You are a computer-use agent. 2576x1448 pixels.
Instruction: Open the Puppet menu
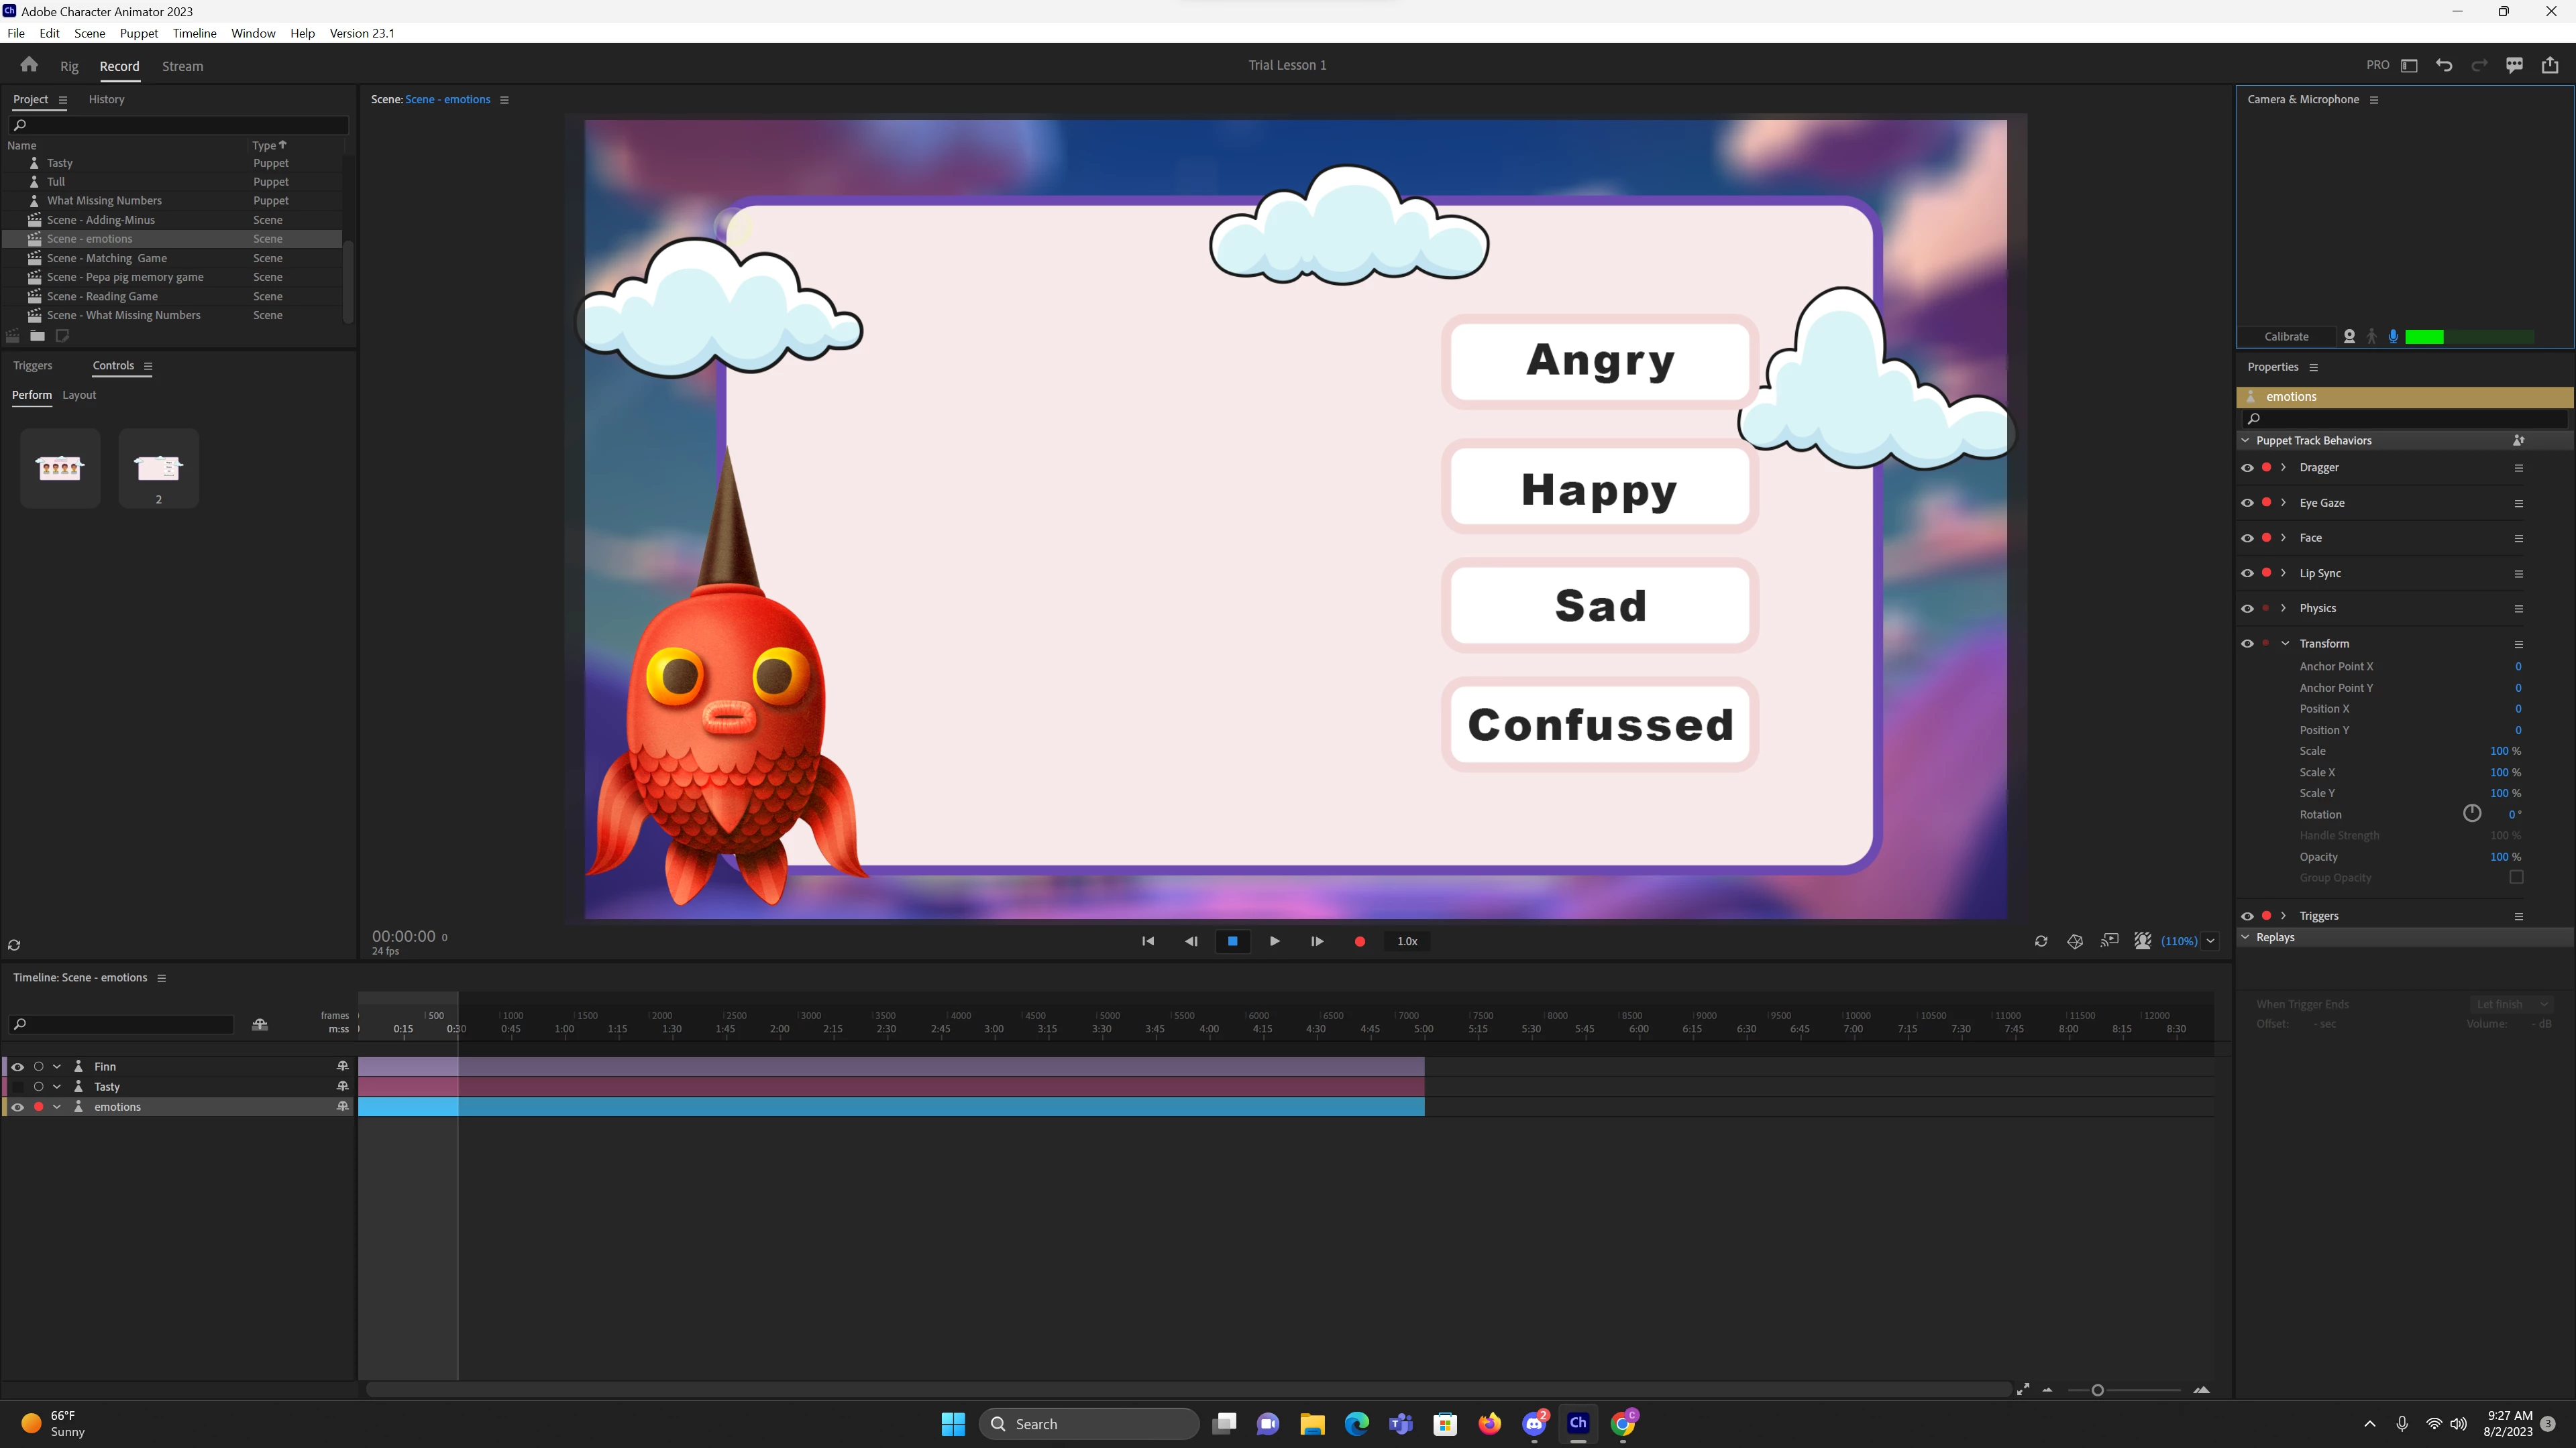click(x=138, y=33)
